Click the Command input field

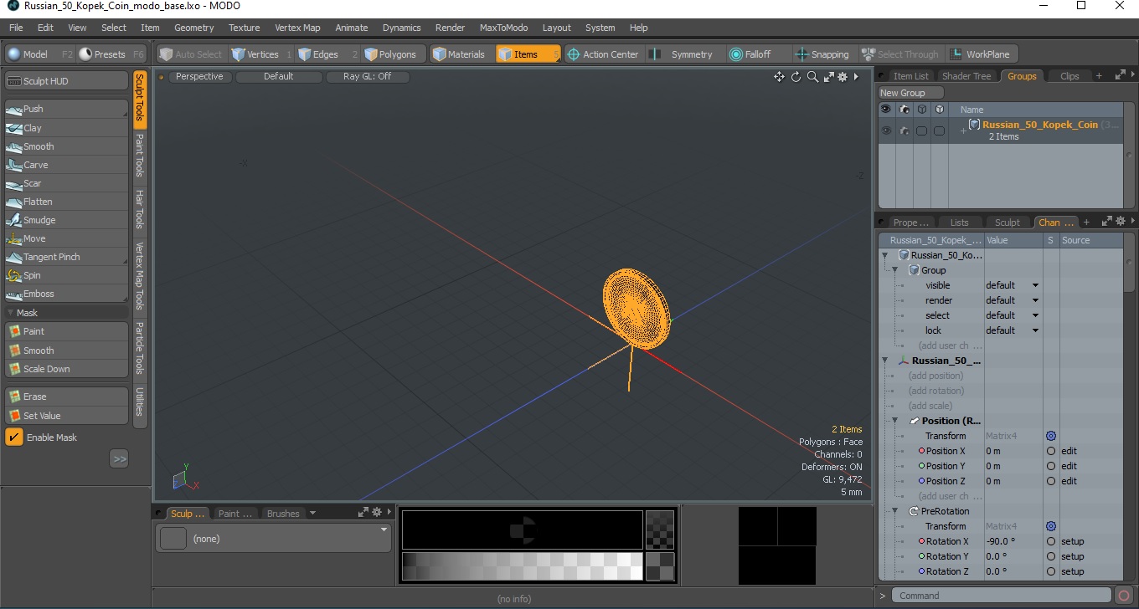pos(1002,596)
